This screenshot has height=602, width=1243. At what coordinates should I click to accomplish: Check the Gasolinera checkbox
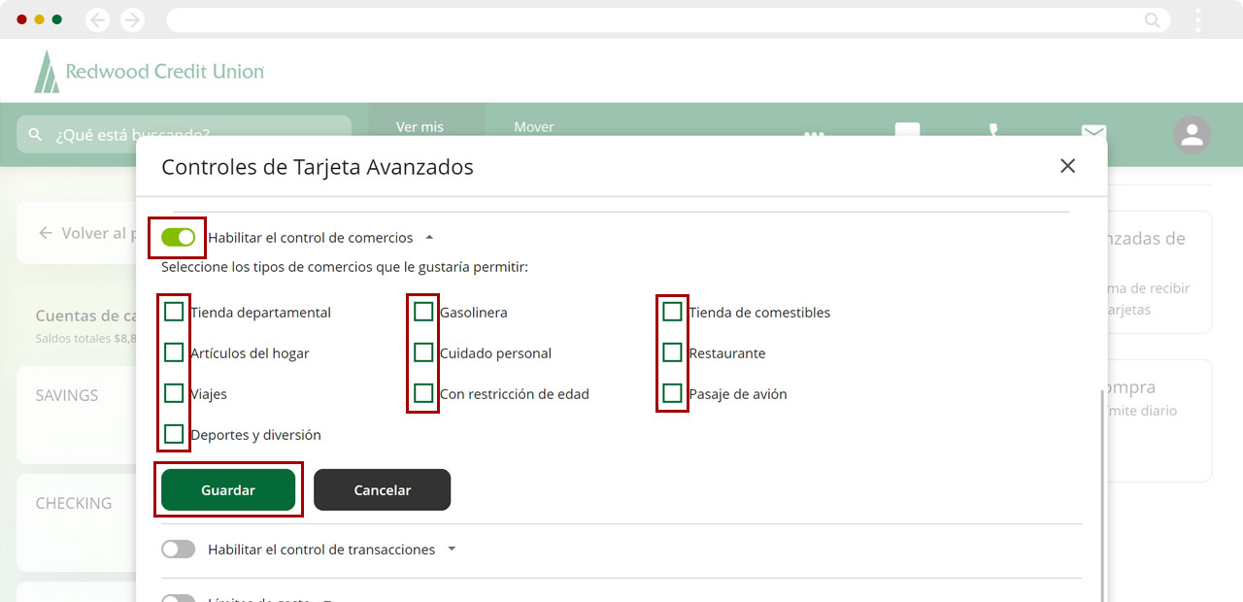[423, 312]
